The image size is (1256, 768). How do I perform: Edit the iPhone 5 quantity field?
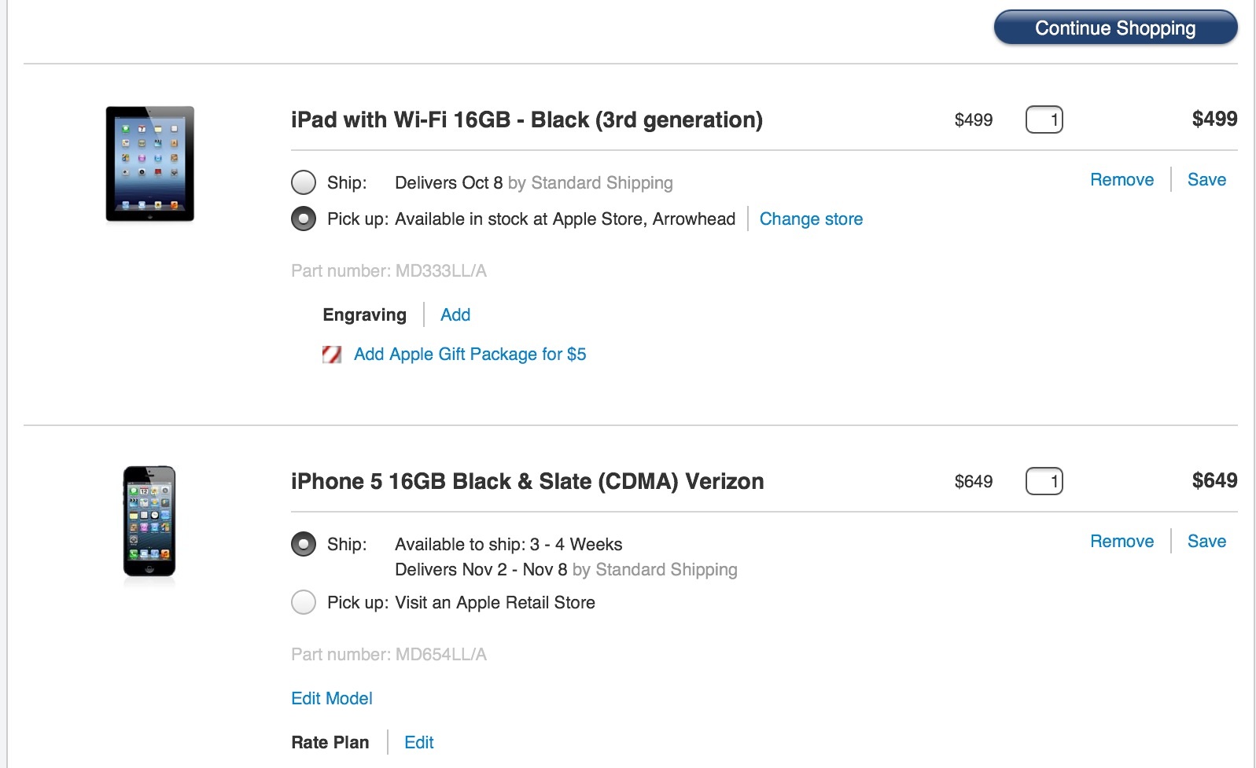tap(1044, 481)
